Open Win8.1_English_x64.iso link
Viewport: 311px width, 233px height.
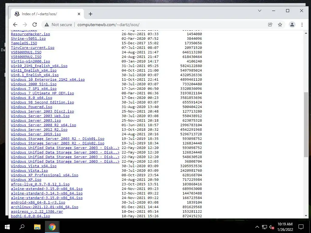[x=35, y=75]
